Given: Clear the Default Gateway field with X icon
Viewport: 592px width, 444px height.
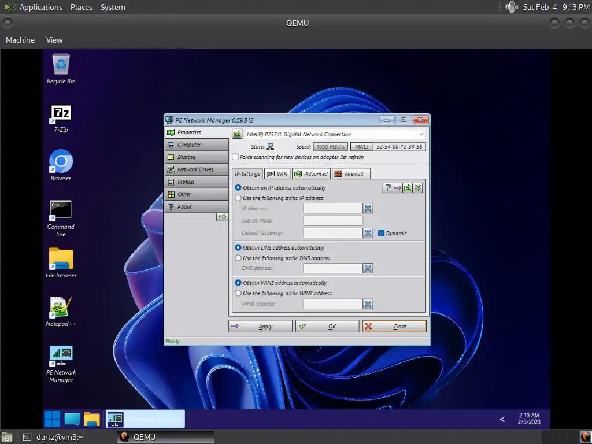Looking at the screenshot, I should tap(368, 233).
